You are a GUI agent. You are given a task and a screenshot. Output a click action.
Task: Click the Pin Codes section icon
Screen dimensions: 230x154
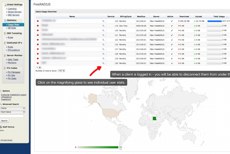pyautogui.click(x=5, y=68)
